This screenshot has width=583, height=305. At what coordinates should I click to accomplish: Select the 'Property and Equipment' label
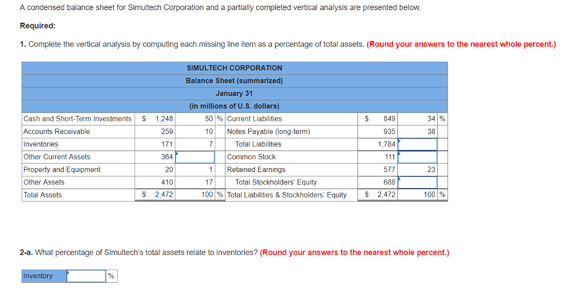point(61,170)
